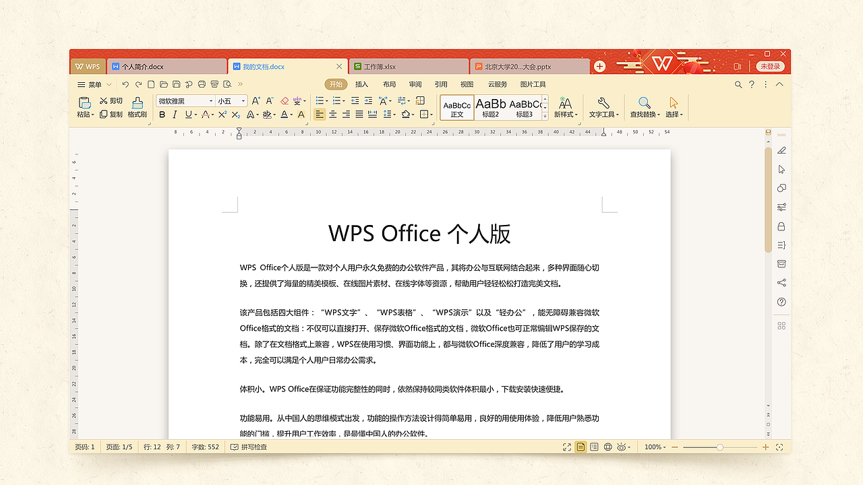Open the 布局 ribbon tab
Viewport: 863px width, 485px height.
click(x=389, y=85)
